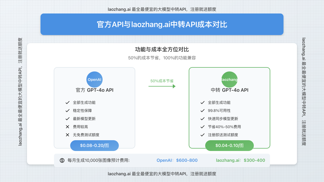Click the check mark beside 全部生成功能 in 中转 card
Image resolution: width=324 pixels, height=182 pixels.
coord(202,102)
